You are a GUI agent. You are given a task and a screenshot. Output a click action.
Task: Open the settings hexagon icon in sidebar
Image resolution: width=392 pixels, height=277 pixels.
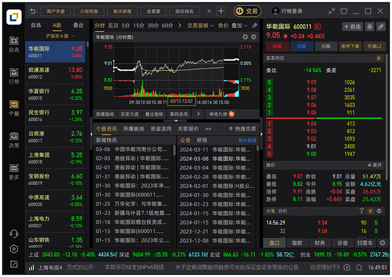(x=14, y=249)
